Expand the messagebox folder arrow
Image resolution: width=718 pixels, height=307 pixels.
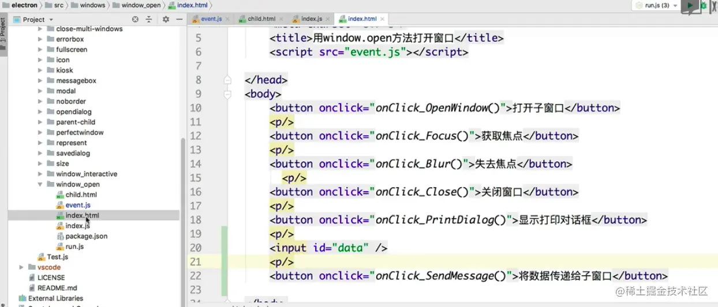point(40,81)
